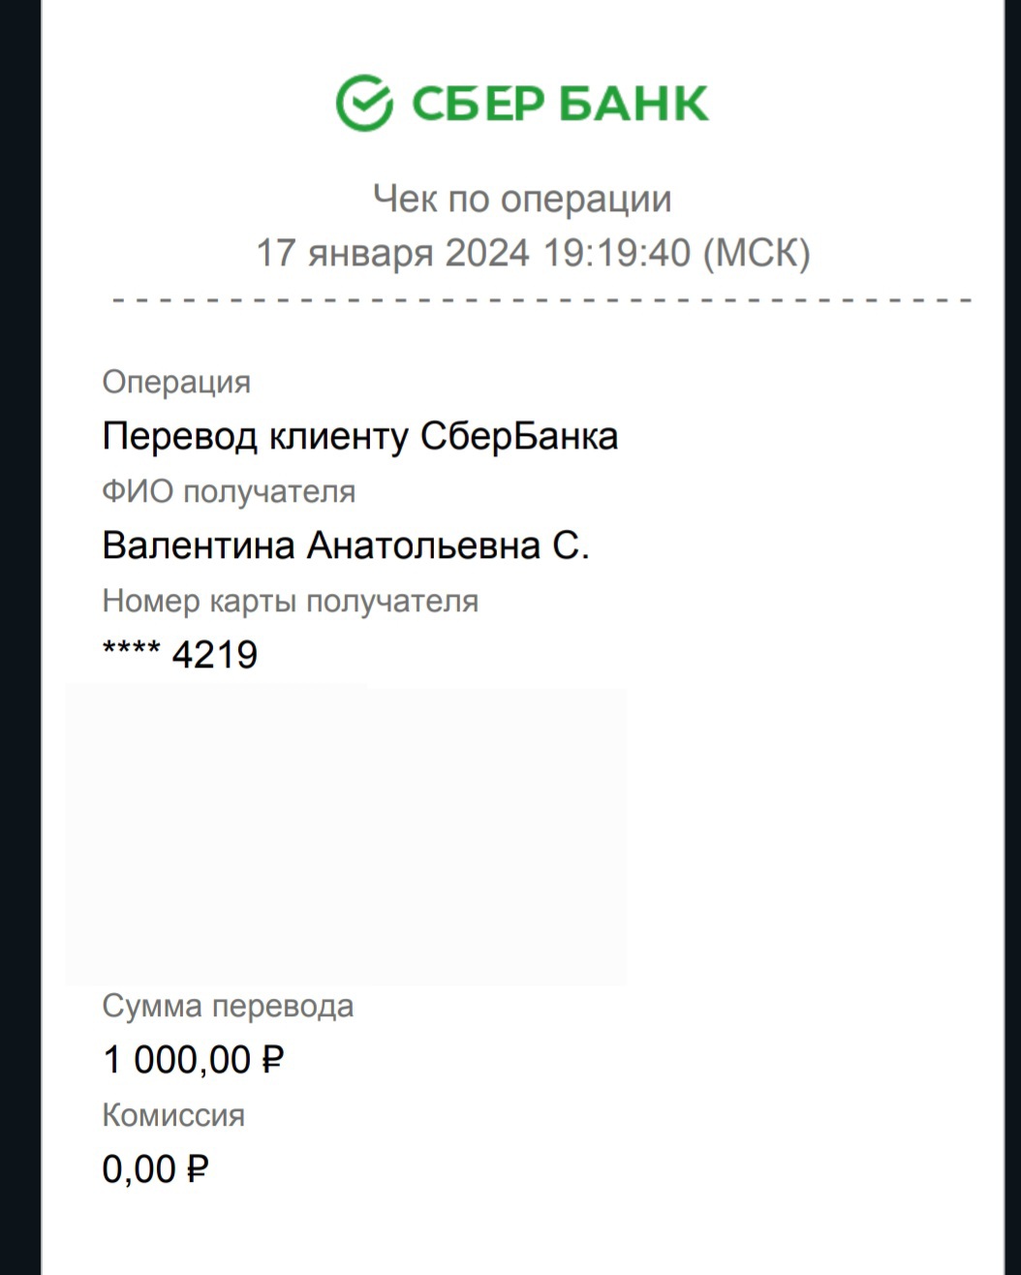This screenshot has width=1021, height=1275.
Task: Click the Операция field label
Action: click(x=176, y=382)
